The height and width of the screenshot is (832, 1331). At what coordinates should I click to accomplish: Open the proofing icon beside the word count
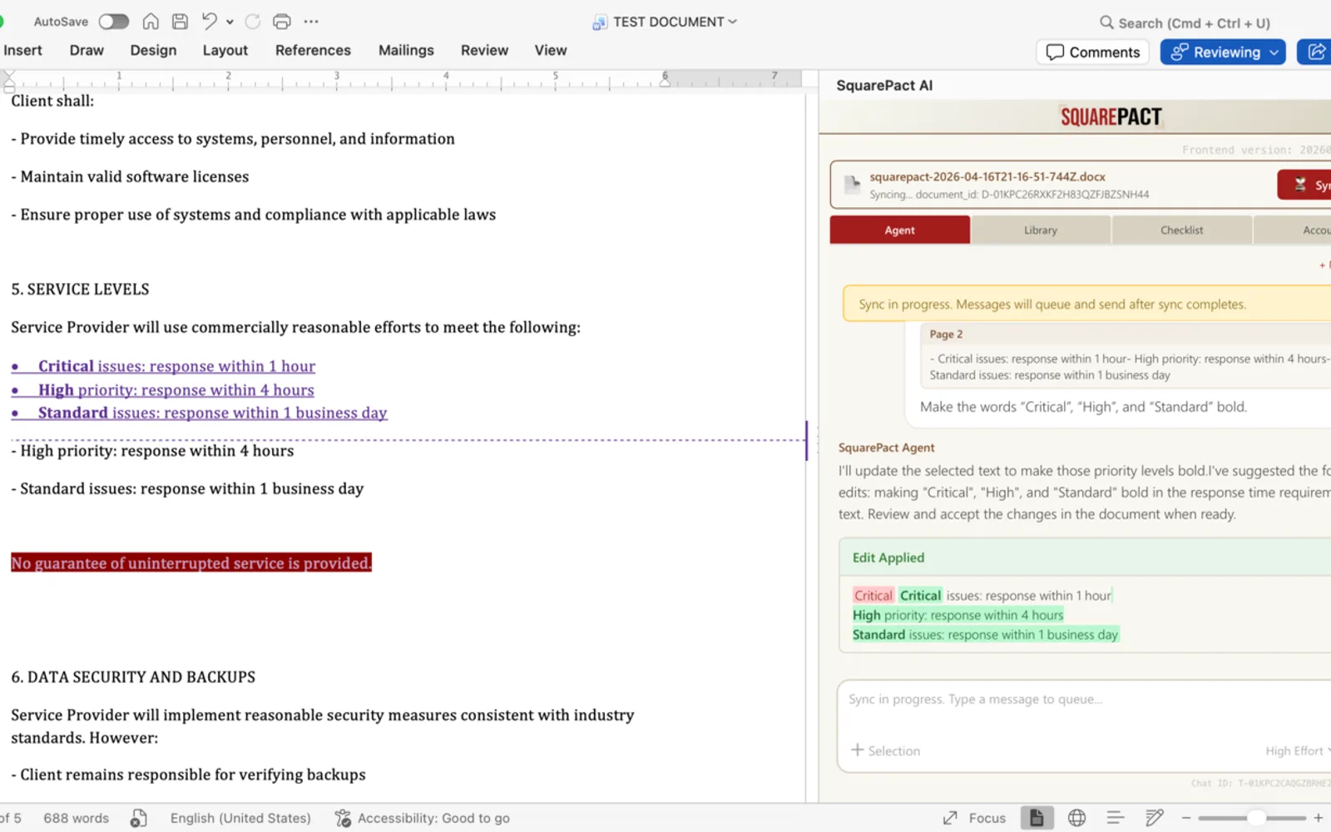[139, 819]
